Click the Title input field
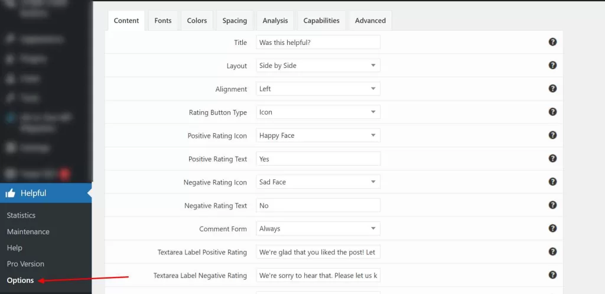 point(318,42)
